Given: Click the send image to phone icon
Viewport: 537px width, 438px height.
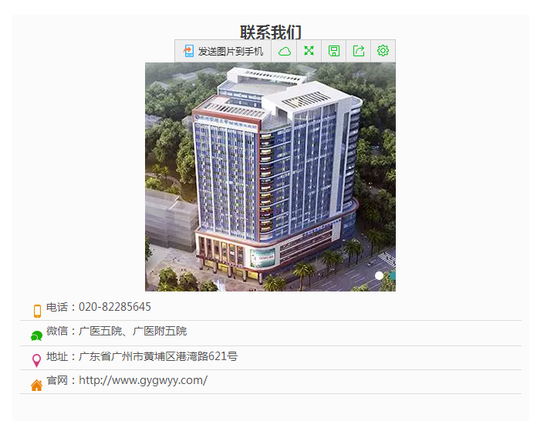Looking at the screenshot, I should click(188, 51).
